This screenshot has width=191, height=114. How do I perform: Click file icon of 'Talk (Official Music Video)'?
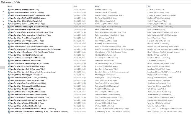click(9, 89)
